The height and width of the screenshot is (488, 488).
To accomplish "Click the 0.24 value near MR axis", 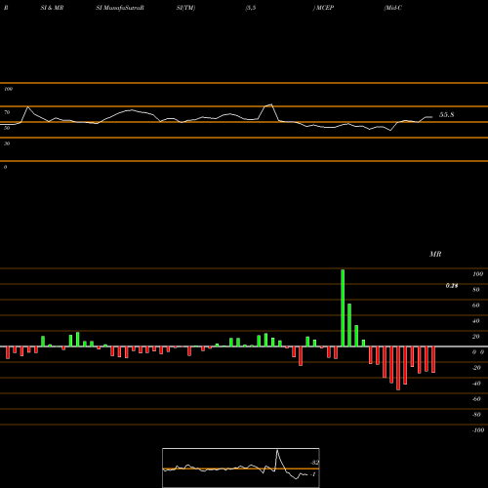I will point(452,286).
